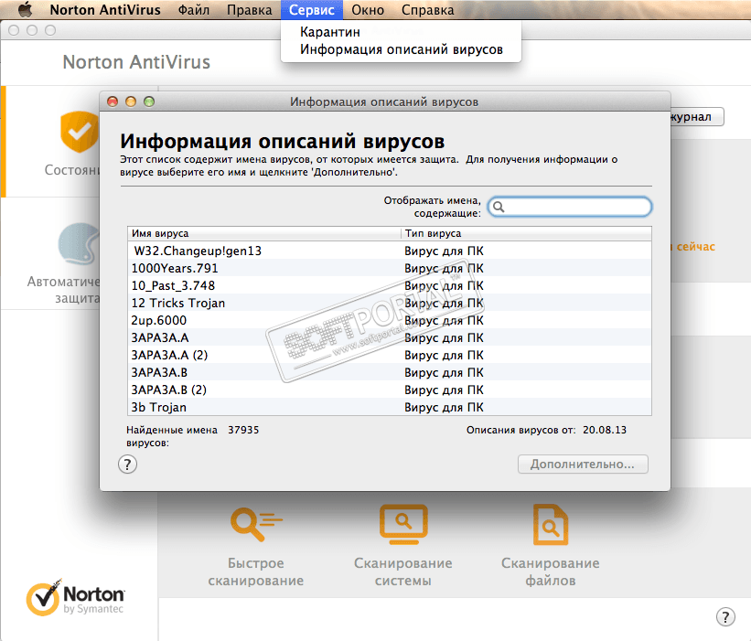The width and height of the screenshot is (751, 641).
Task: Click the журнал button behind the dialog
Action: [697, 117]
